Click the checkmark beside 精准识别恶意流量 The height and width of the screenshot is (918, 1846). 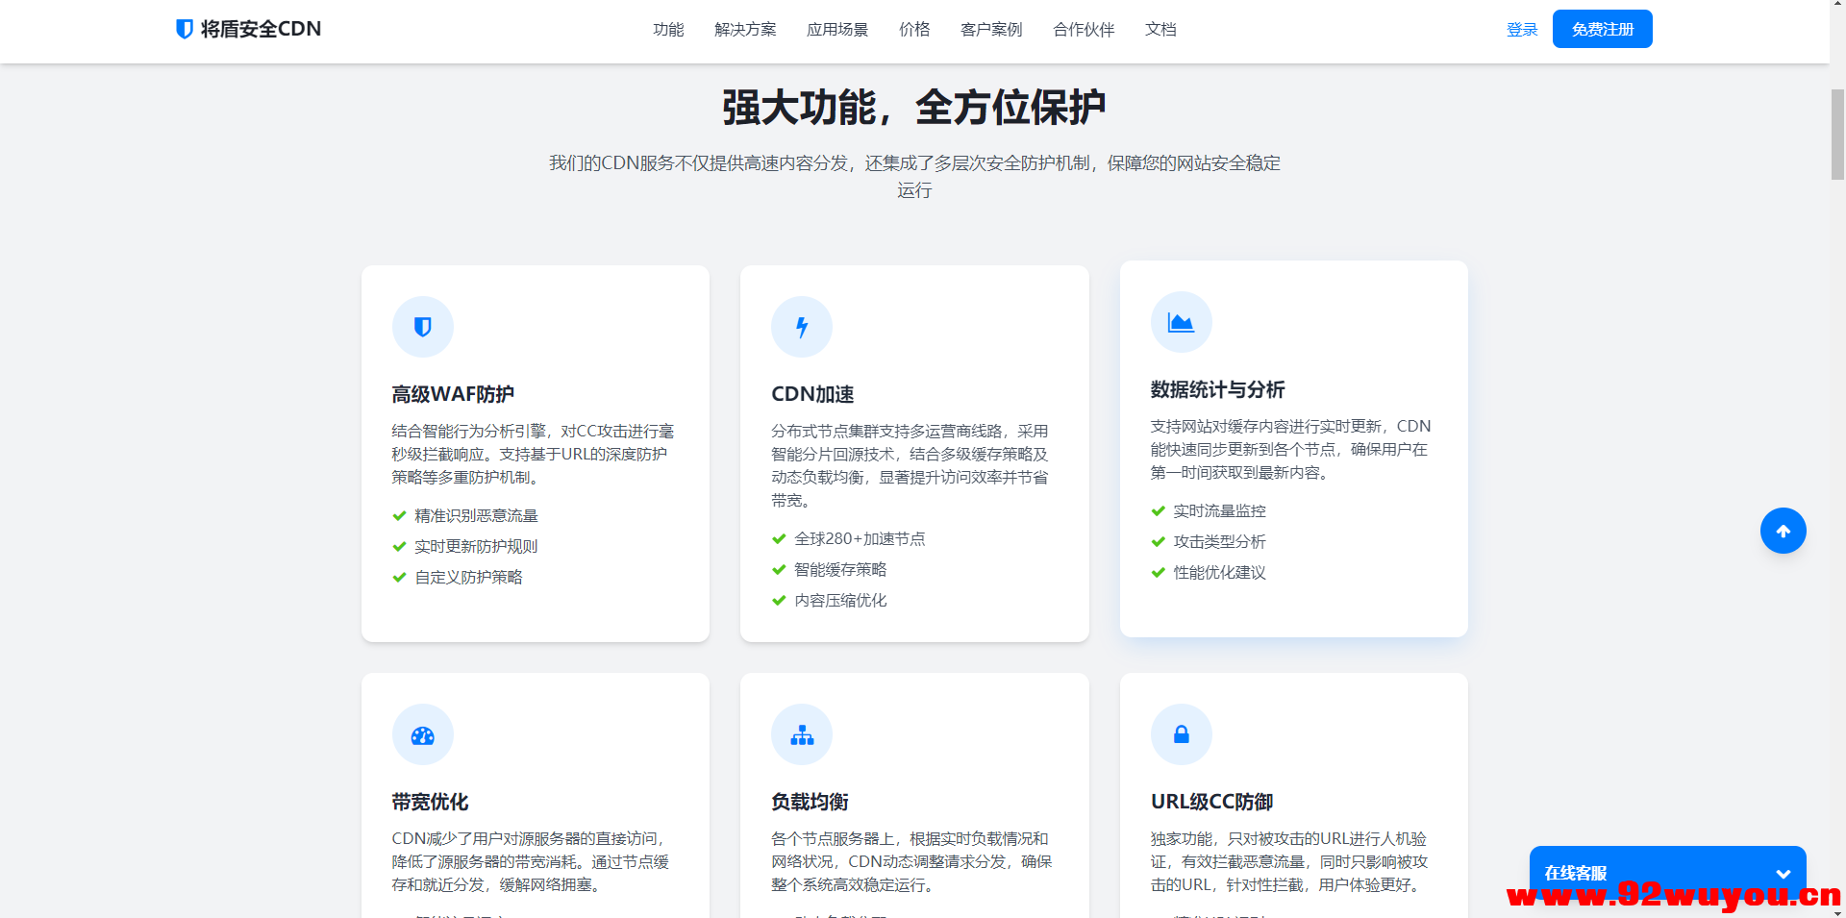(399, 515)
